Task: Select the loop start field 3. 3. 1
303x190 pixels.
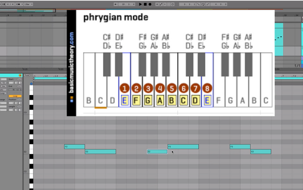Action: [188, 4]
